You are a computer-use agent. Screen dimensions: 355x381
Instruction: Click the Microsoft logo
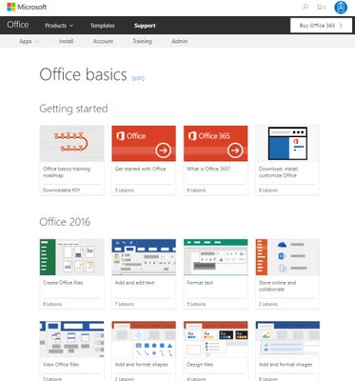pyautogui.click(x=27, y=7)
